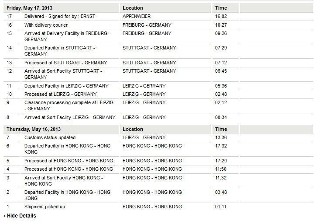Select the Thursday, May 16, 2013 header
This screenshot has height=221, width=315.
point(34,130)
